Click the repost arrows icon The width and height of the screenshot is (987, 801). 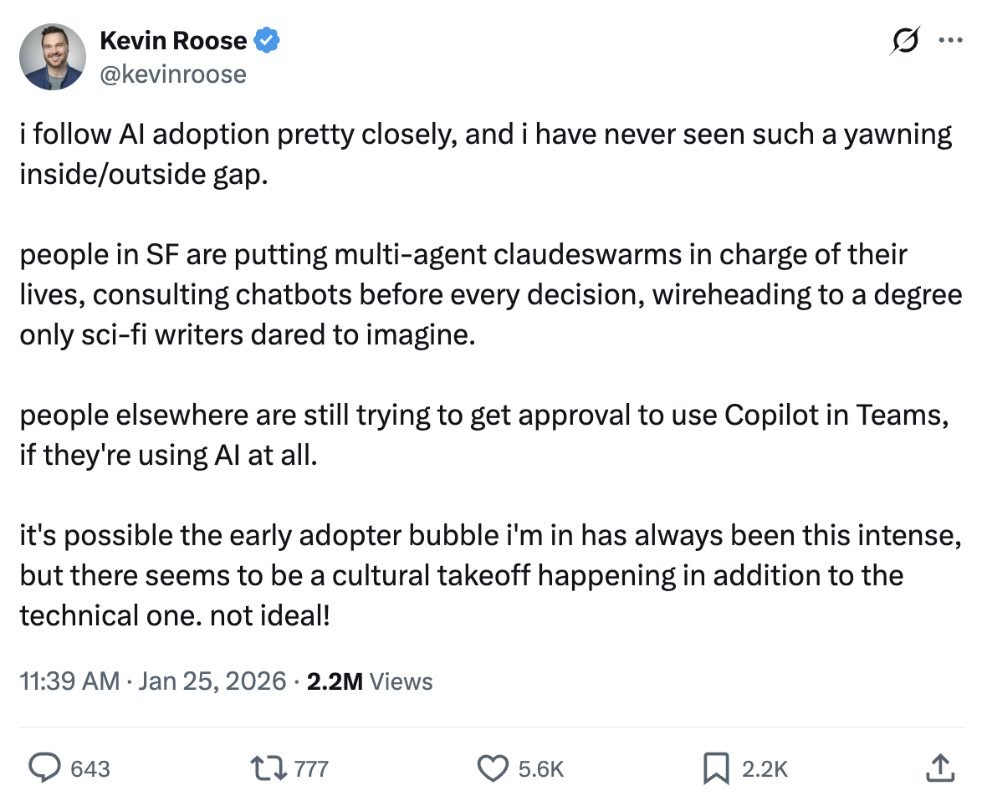click(x=269, y=768)
